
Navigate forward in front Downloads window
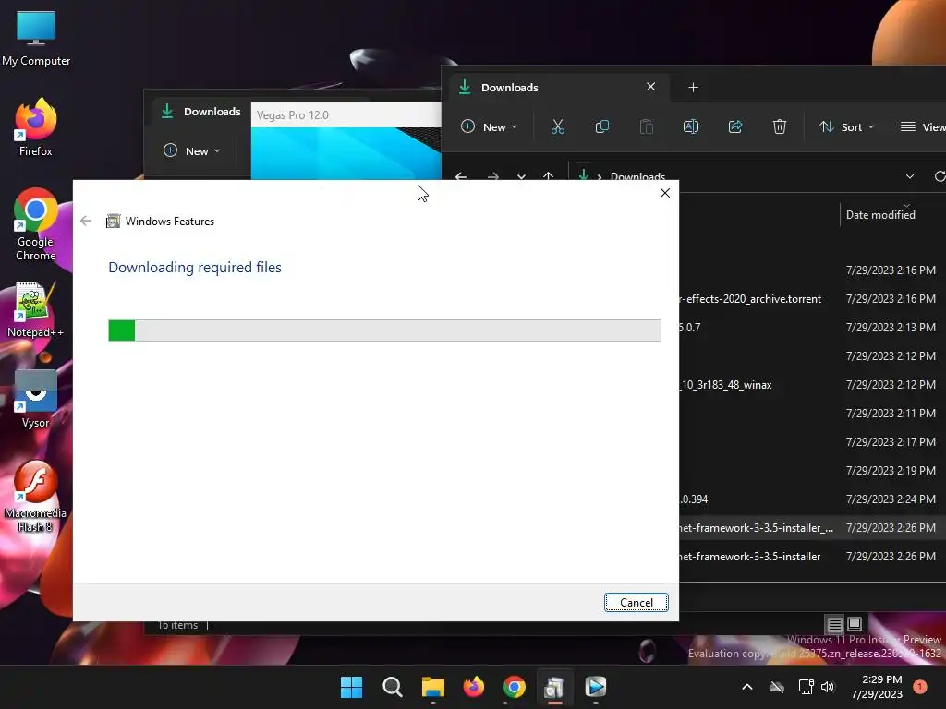click(493, 176)
